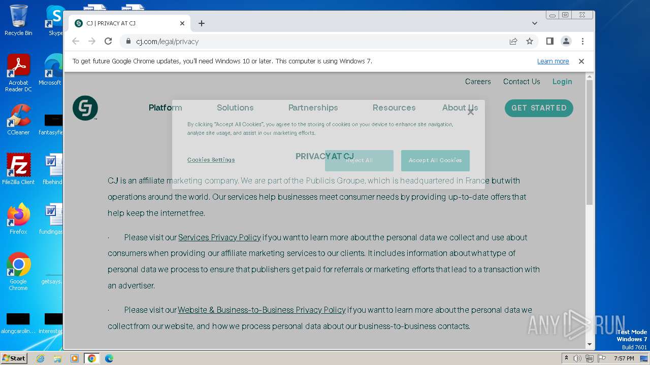Click the page vertical scrollbar thumb
Viewport: 650px width, 365px height.
589,142
